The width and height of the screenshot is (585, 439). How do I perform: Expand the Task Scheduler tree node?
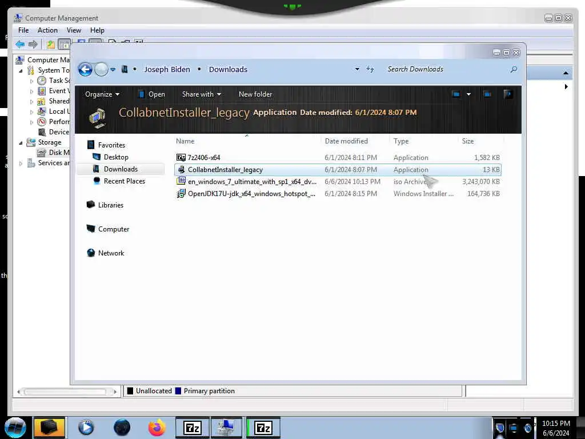(32, 81)
